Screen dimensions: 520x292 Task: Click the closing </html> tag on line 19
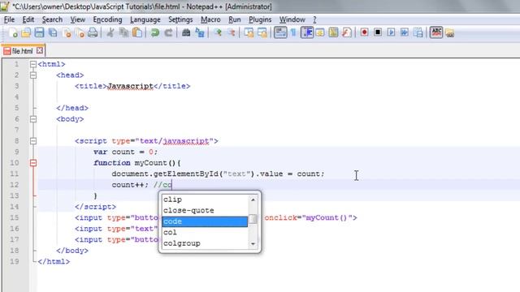click(x=54, y=261)
